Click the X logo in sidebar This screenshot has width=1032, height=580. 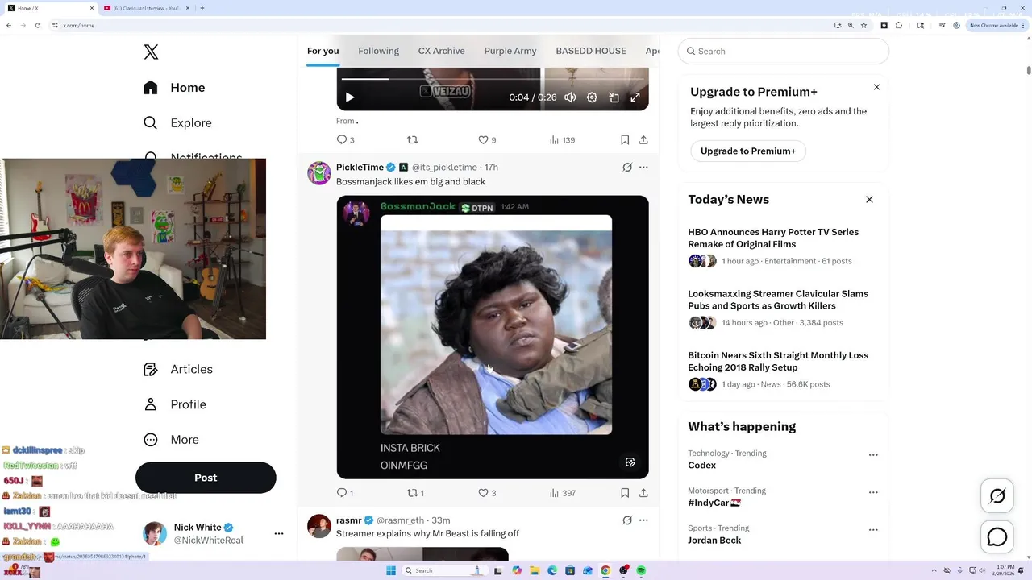point(151,52)
